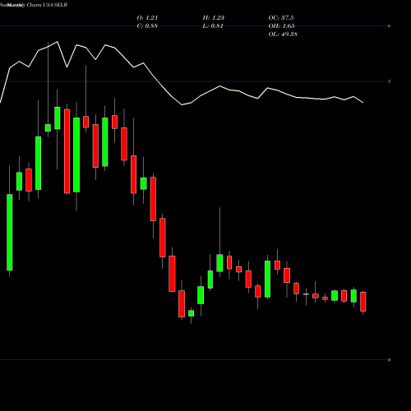The height and width of the screenshot is (411, 411).
Task: Click the price axis label '6'
Action: tap(390, 26)
